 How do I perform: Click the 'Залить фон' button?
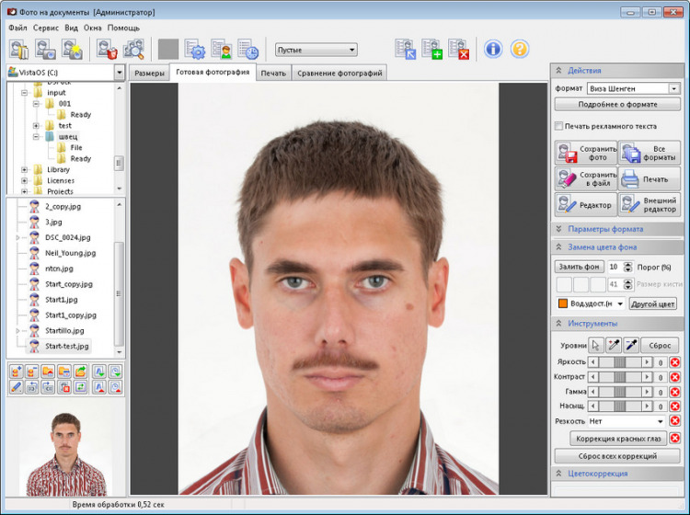[x=579, y=267]
